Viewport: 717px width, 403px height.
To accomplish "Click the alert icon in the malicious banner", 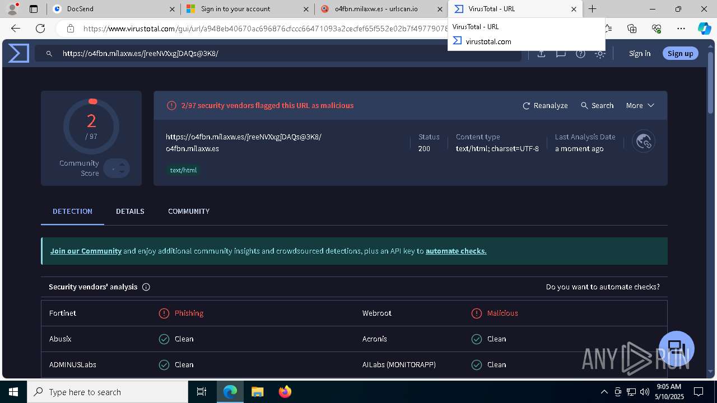I will [171, 105].
